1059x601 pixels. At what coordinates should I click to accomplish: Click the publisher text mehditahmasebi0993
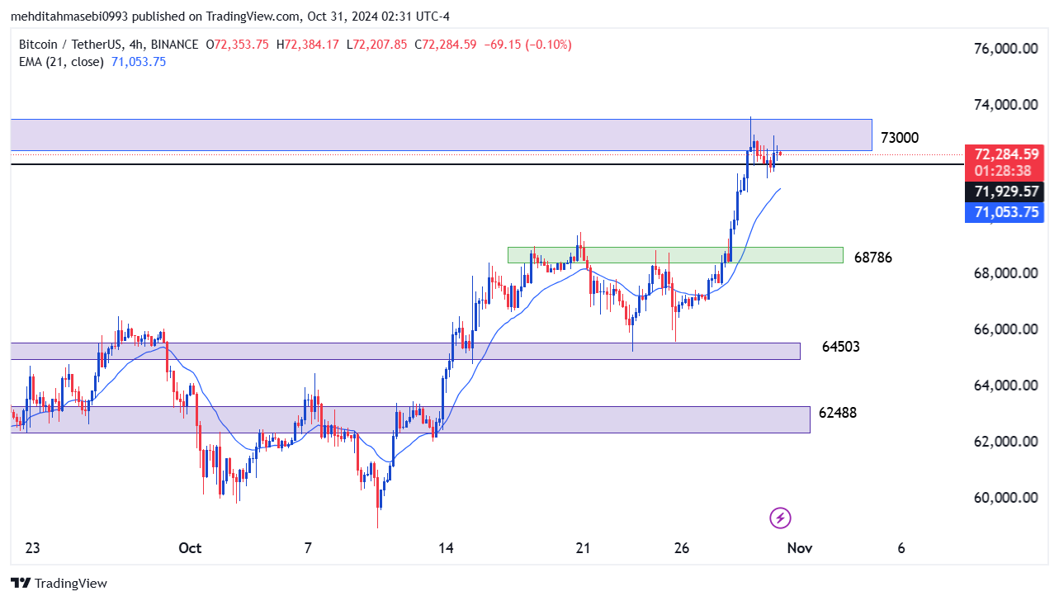[70, 17]
